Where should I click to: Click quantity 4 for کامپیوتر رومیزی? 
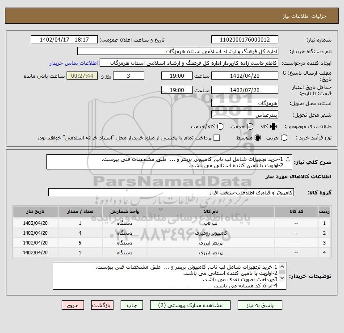[80, 233]
